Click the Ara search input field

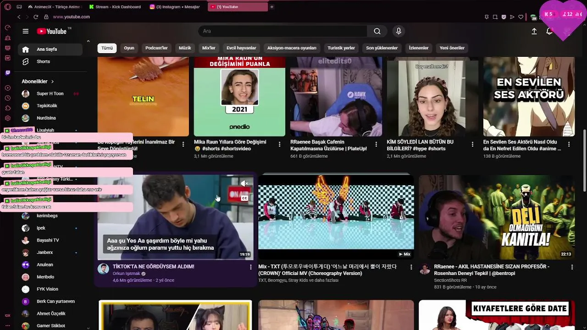click(282, 31)
